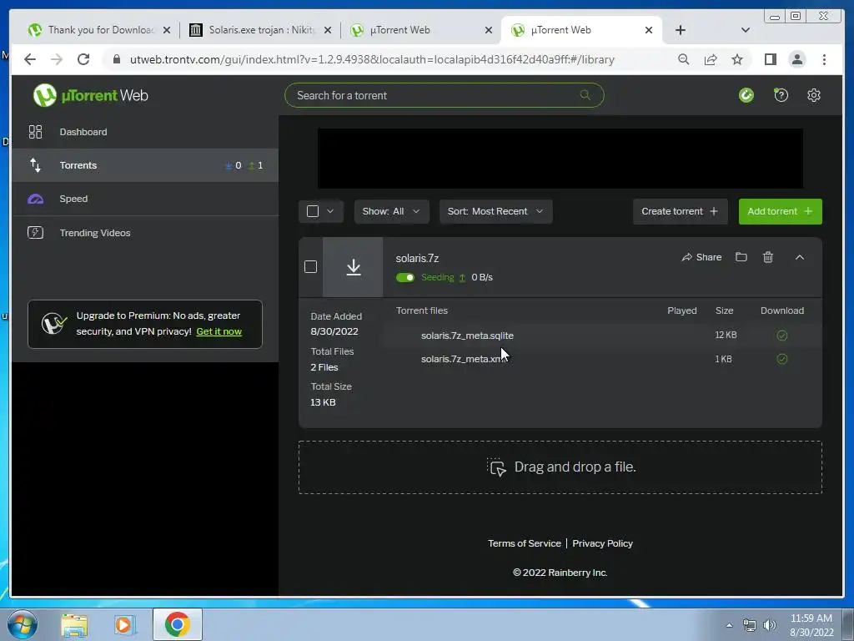
Task: Tick the select-all torrents checkbox
Action: 313,211
